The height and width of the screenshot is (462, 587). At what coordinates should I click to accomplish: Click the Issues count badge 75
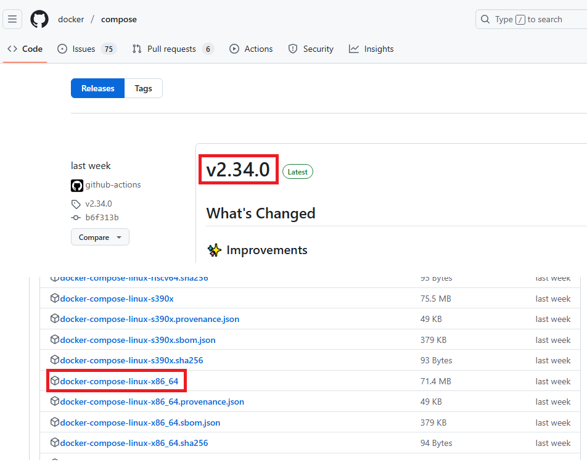click(109, 49)
